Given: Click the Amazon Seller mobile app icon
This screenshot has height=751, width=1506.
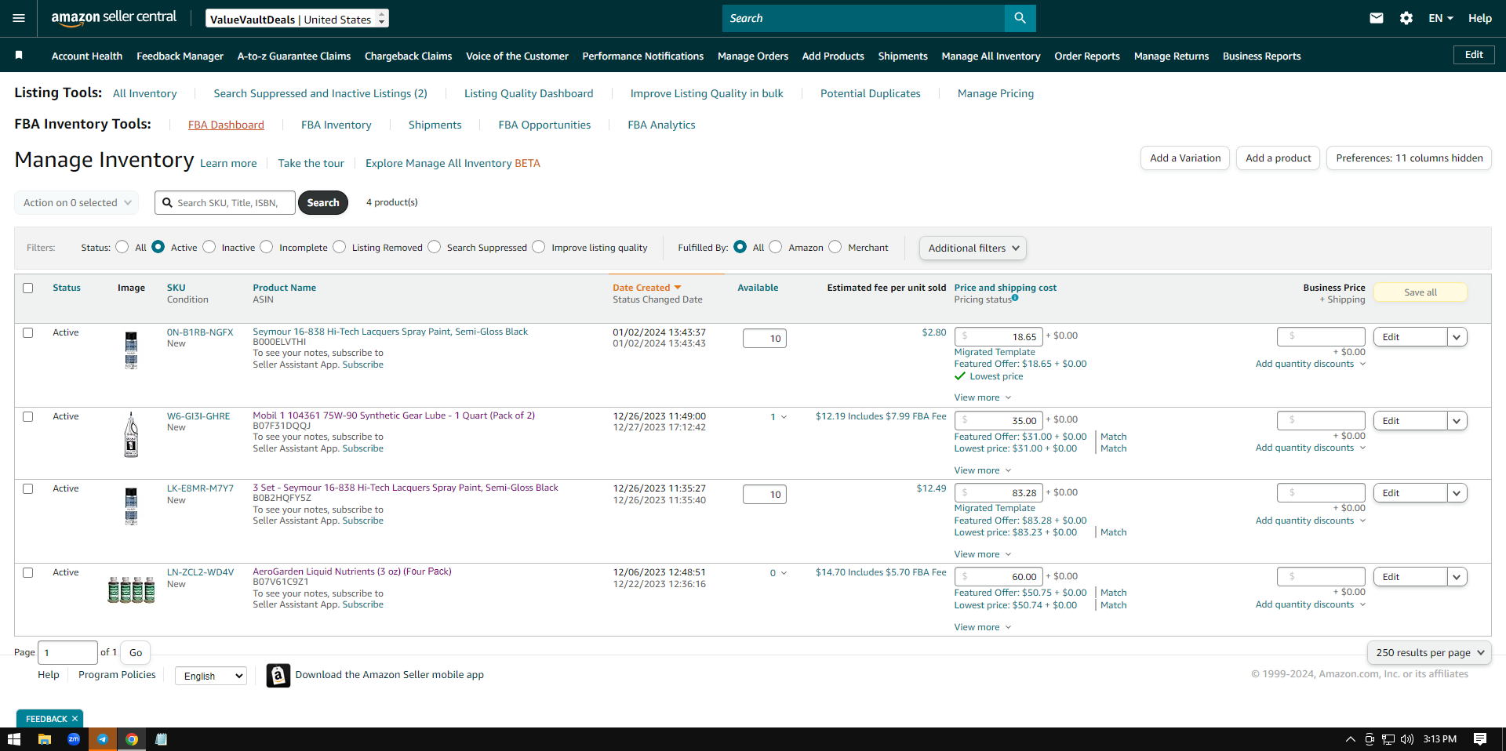Looking at the screenshot, I should coord(278,675).
